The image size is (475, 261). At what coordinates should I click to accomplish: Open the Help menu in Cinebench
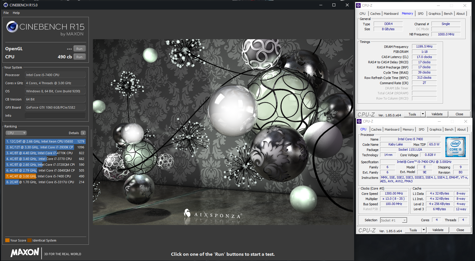coord(16,13)
